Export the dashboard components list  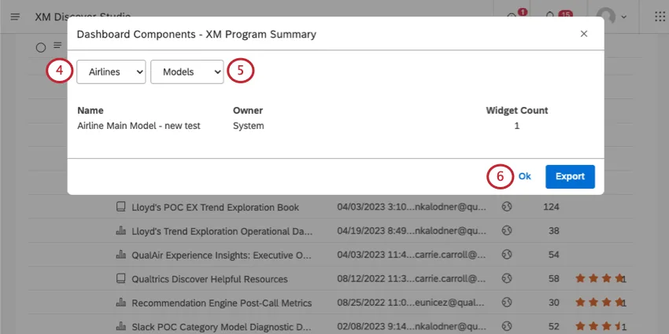(x=570, y=176)
